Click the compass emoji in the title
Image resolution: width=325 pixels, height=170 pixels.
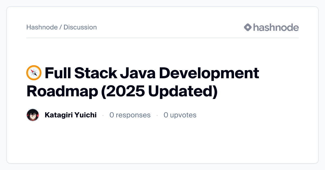[x=34, y=73]
